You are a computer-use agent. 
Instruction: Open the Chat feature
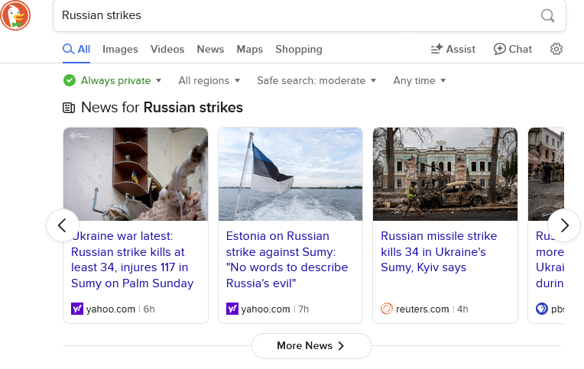tap(512, 49)
